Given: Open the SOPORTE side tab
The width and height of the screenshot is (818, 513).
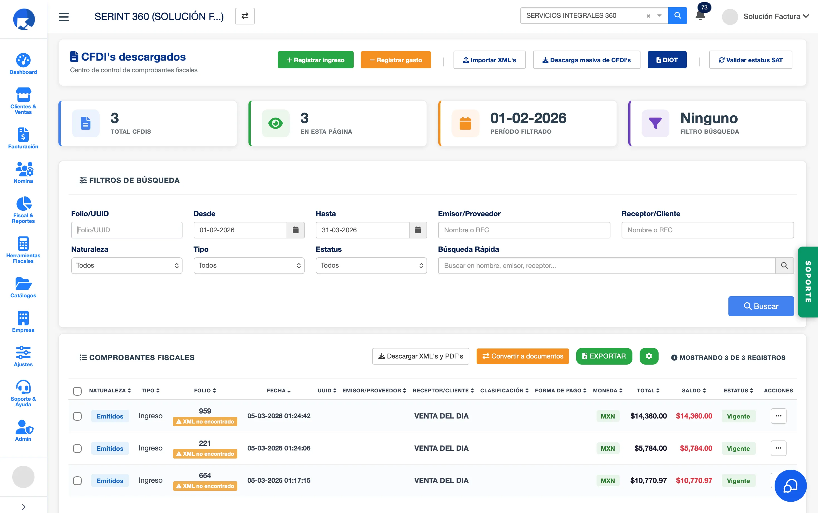Looking at the screenshot, I should (809, 282).
